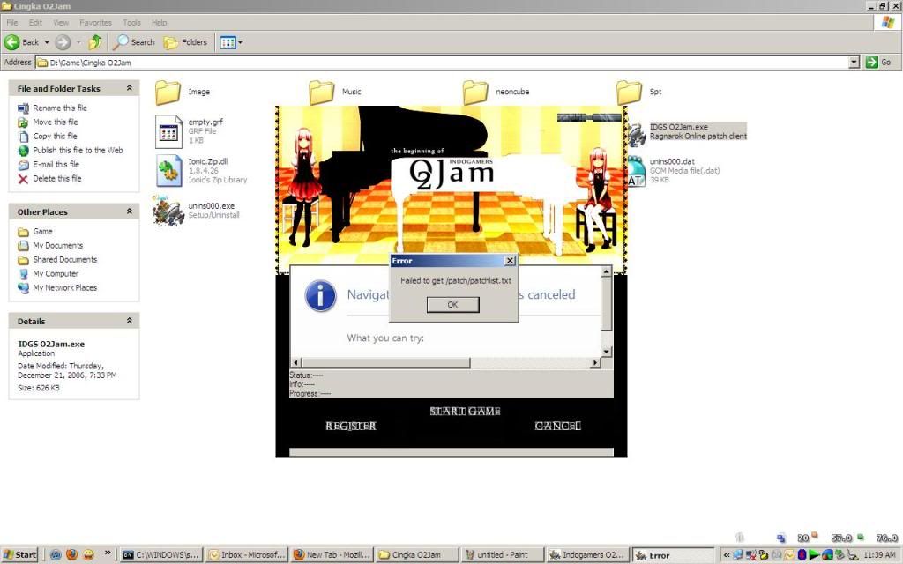Select the empty.grf file icon

tap(168, 132)
